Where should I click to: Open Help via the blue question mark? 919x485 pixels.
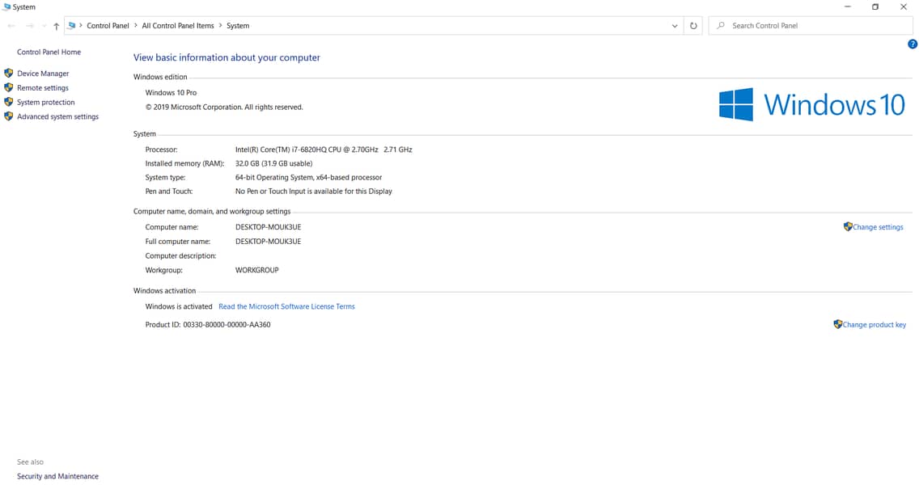[913, 44]
